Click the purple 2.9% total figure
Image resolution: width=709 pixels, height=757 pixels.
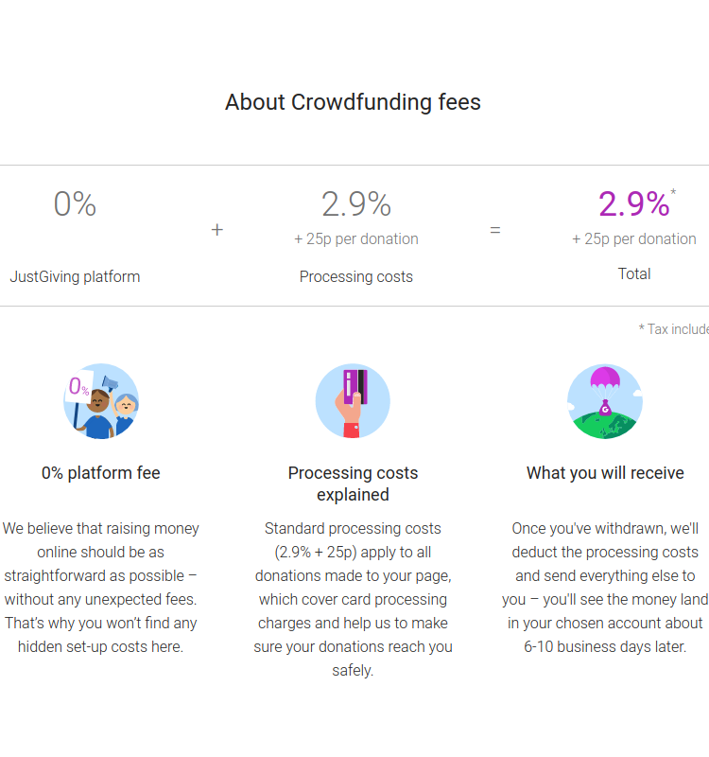tap(634, 203)
